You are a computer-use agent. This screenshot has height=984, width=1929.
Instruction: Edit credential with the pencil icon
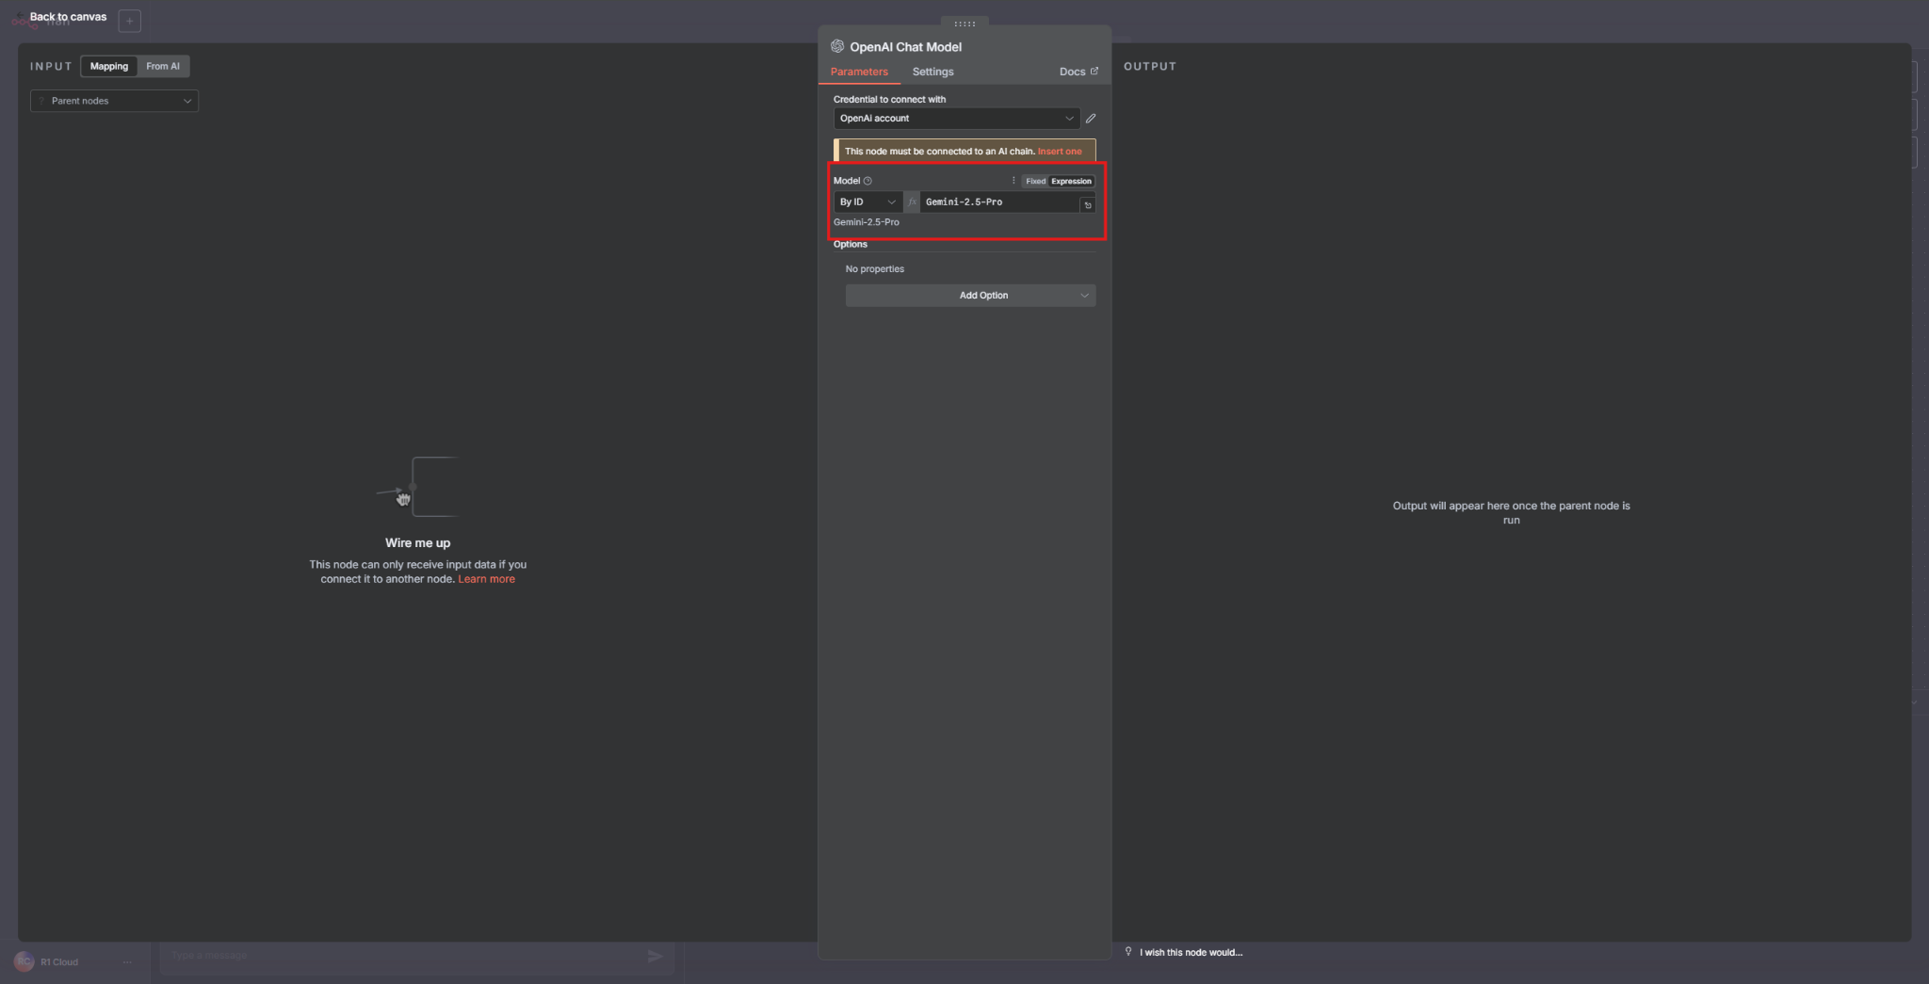1091,119
